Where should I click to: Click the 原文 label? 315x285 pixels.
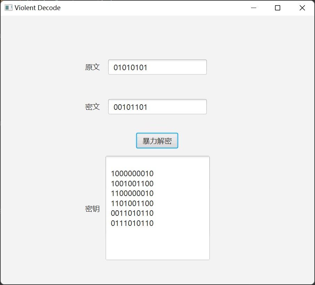92,67
